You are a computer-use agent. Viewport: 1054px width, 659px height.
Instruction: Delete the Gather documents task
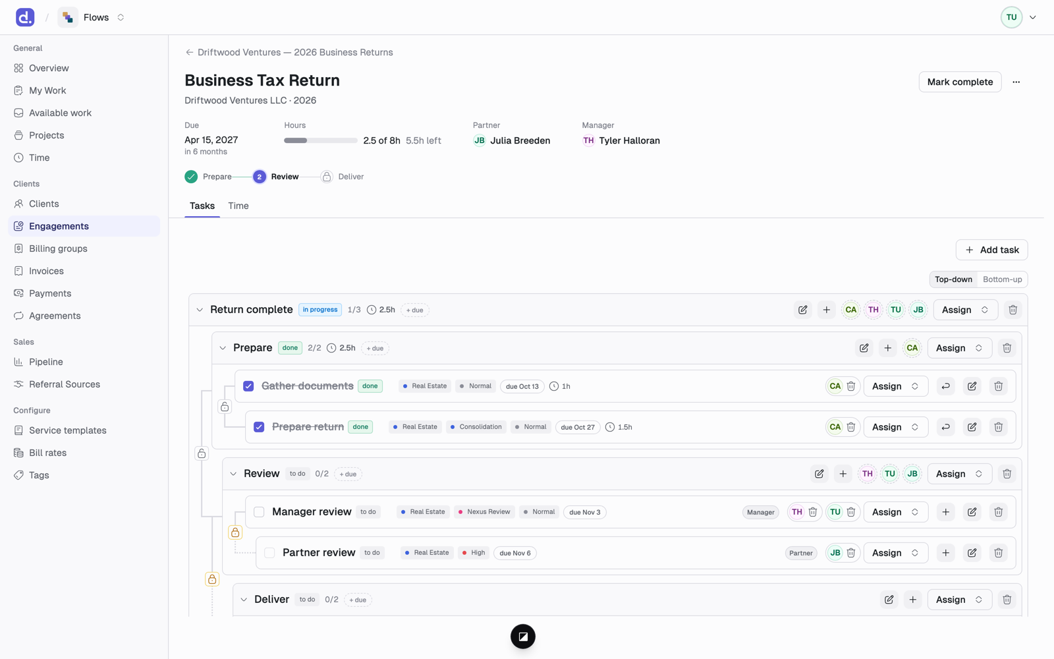tap(998, 386)
